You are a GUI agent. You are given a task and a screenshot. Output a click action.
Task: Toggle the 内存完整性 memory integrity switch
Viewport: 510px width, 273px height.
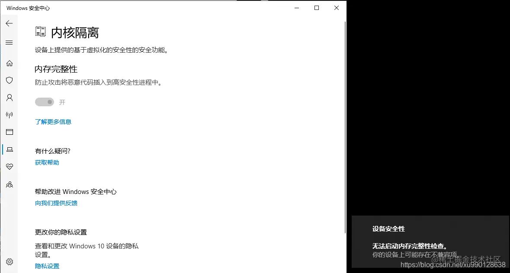coord(45,102)
